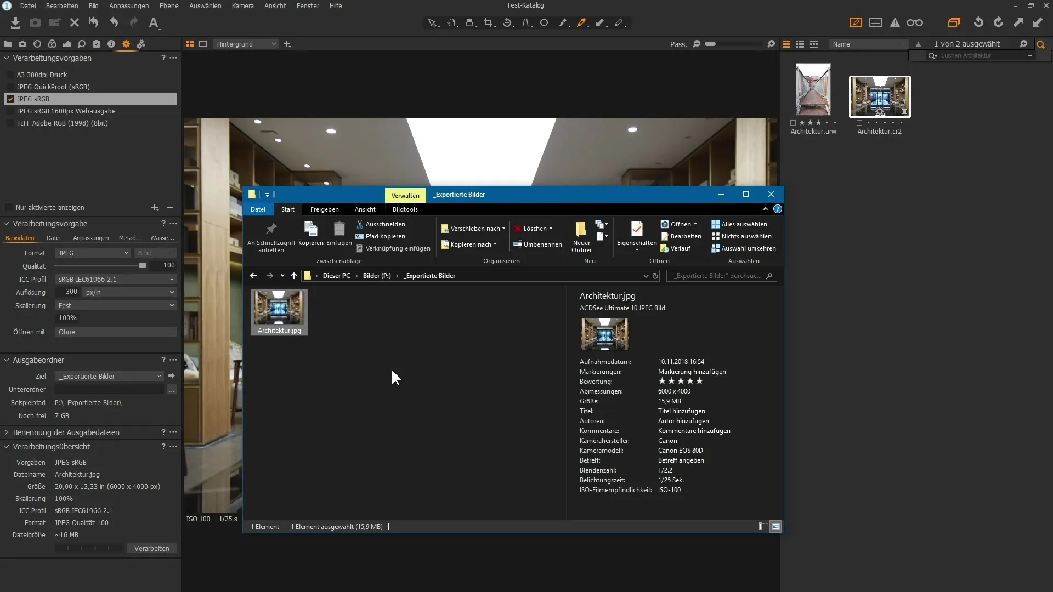This screenshot has height=592, width=1053.
Task: Open the browser sort Name dropdown
Action: point(869,44)
